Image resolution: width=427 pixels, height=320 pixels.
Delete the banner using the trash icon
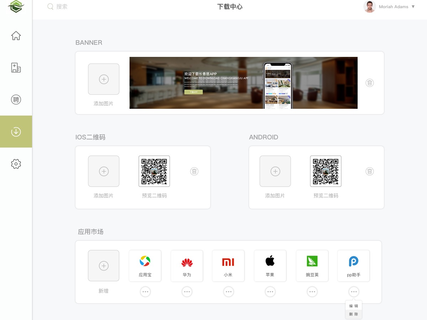click(370, 83)
